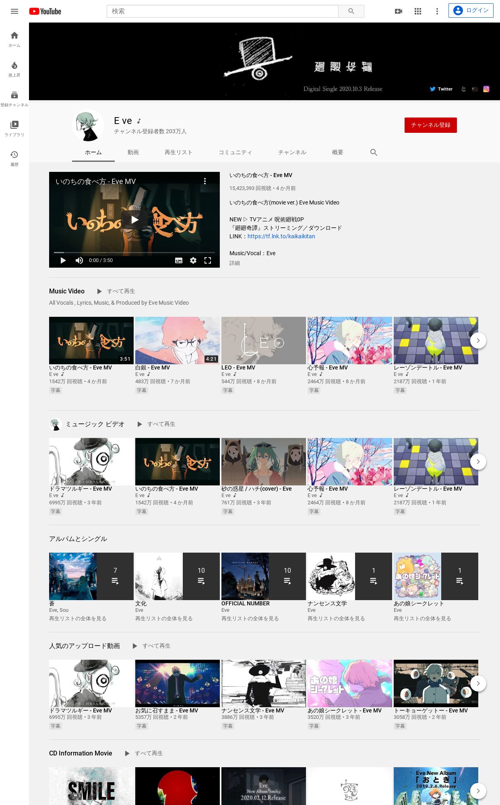This screenshot has width=500, height=805.
Task: Open the Instagram icon on channel banner
Action: (486, 89)
